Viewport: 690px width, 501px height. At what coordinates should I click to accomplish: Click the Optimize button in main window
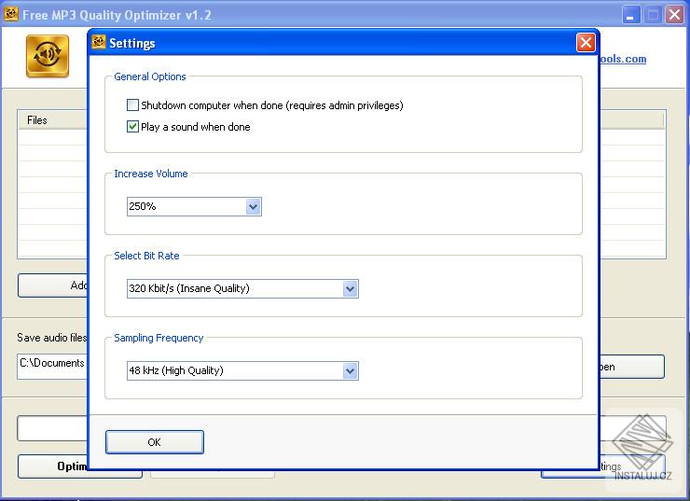tap(53, 466)
